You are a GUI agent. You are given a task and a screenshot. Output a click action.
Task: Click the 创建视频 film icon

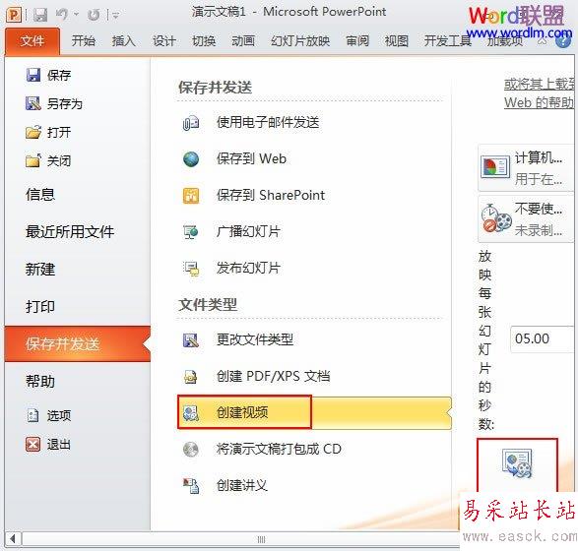(191, 413)
